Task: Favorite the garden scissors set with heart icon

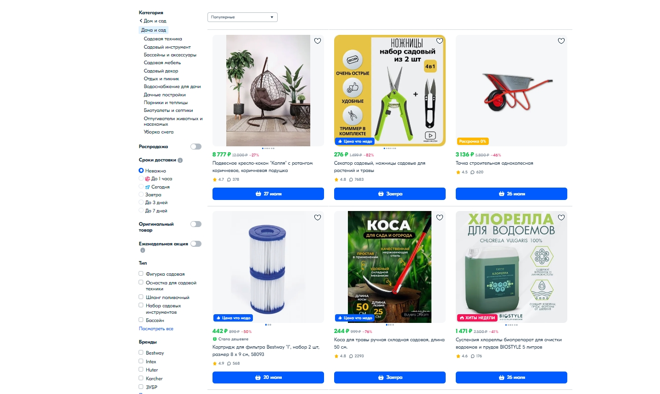Action: [440, 41]
